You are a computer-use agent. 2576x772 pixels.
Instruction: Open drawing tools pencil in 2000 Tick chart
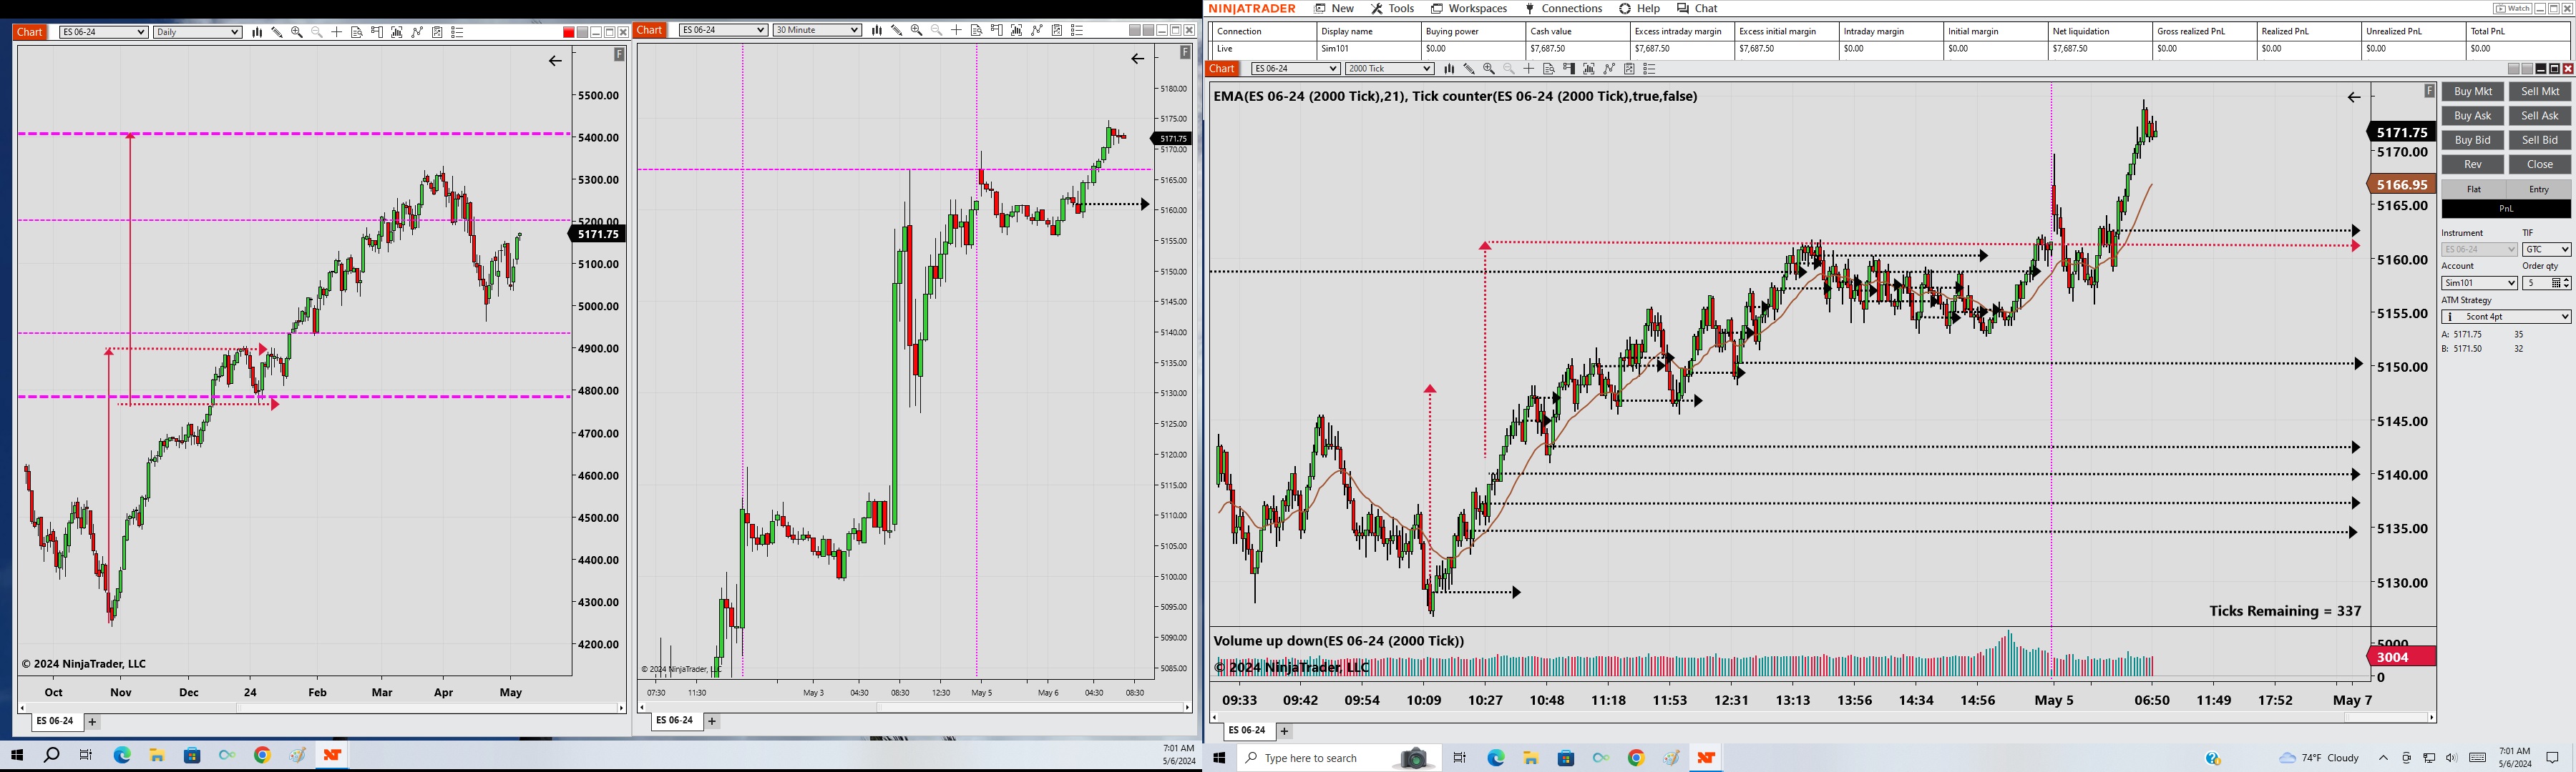click(x=1470, y=69)
